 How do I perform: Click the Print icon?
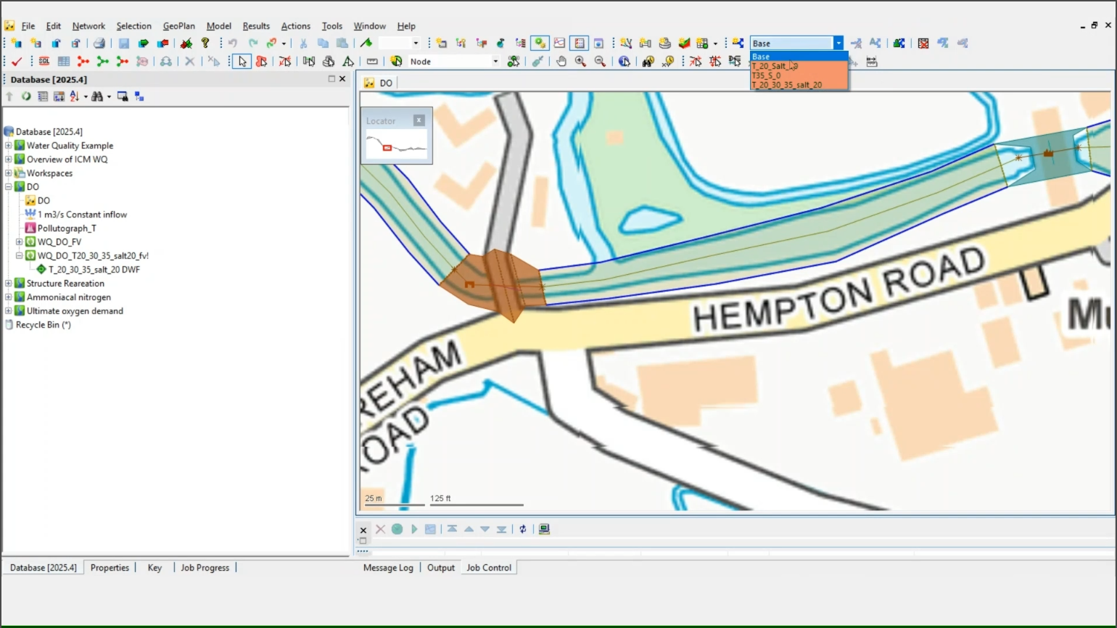coord(99,43)
